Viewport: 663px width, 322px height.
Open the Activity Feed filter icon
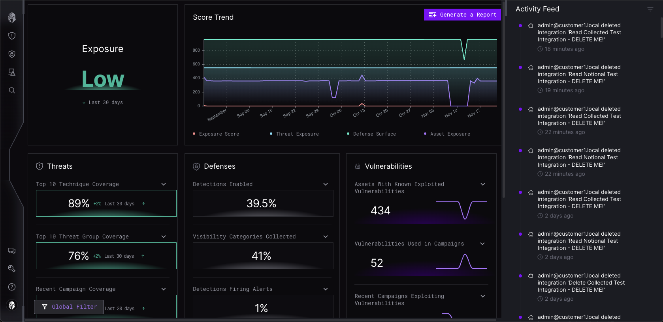tap(650, 9)
